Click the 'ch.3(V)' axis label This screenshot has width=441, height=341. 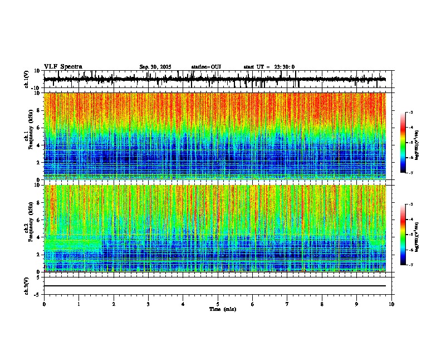click(x=27, y=286)
